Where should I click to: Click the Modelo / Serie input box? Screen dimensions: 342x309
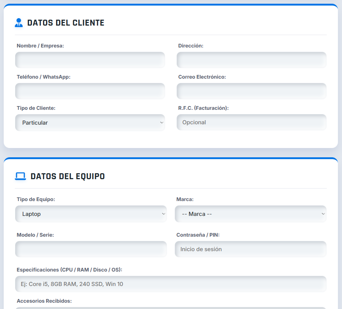click(x=91, y=249)
